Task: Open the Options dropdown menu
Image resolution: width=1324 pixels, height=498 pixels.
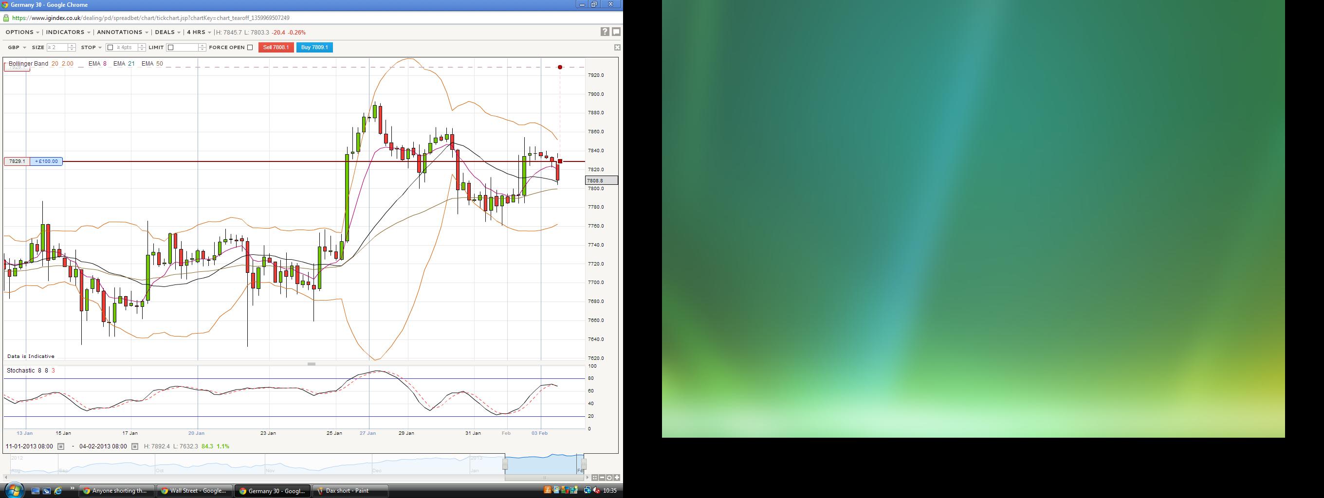Action: click(x=22, y=33)
